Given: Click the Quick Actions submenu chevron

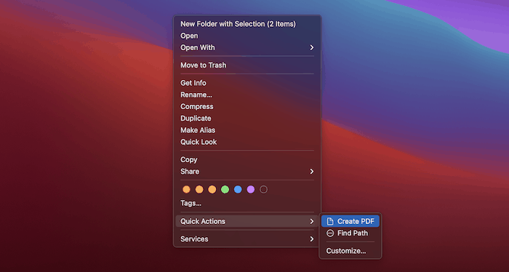Looking at the screenshot, I should coord(312,221).
